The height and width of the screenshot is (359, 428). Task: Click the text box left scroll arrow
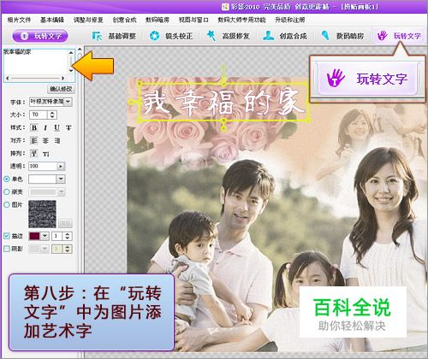[x=7, y=78]
